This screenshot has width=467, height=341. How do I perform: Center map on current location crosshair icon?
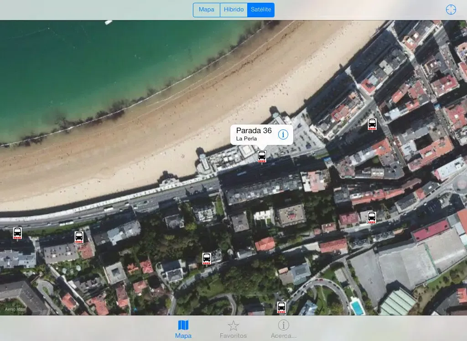[451, 10]
